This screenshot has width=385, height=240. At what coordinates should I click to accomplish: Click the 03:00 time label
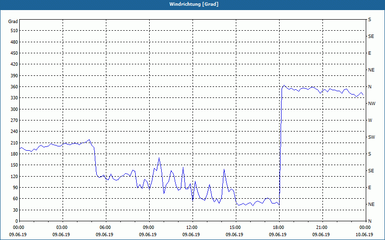point(61,228)
